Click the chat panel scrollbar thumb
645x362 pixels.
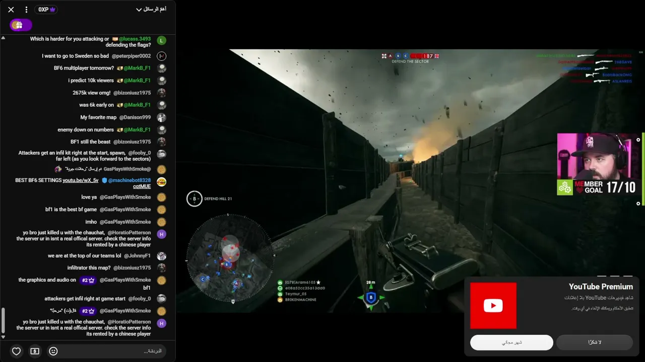click(3, 321)
